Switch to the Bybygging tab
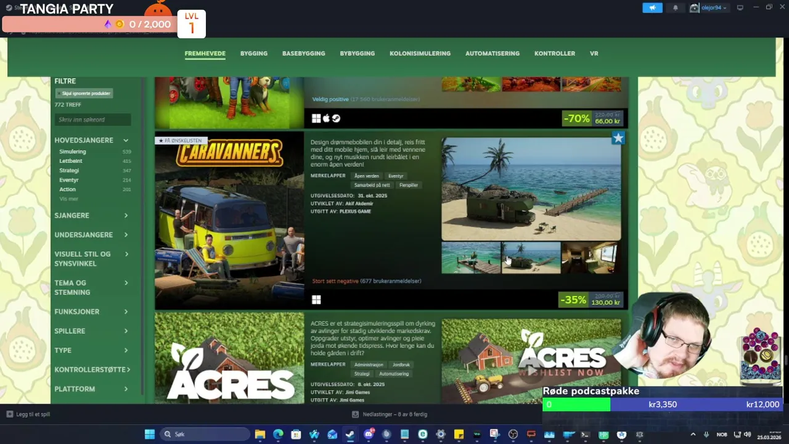Image resolution: width=789 pixels, height=444 pixels. tap(358, 54)
